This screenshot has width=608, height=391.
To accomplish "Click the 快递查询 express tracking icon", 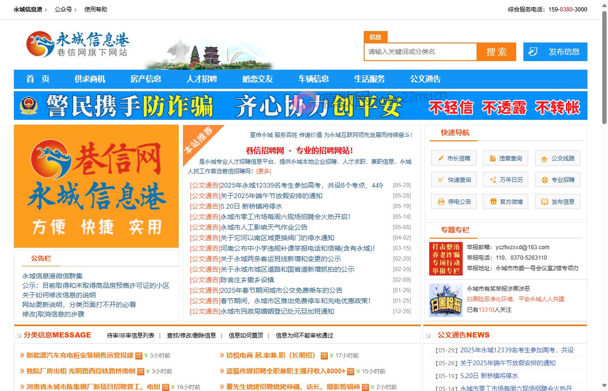I will 453,180.
